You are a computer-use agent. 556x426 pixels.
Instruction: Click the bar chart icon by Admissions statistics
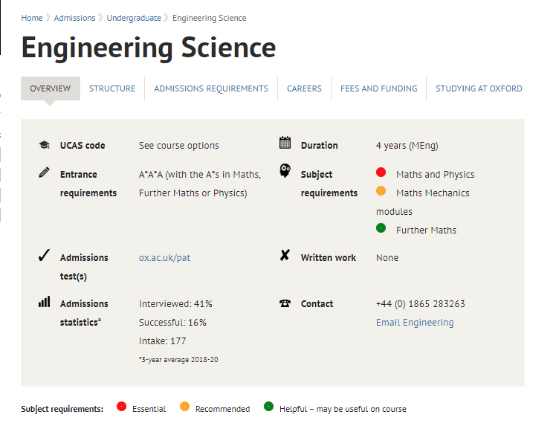(x=45, y=302)
